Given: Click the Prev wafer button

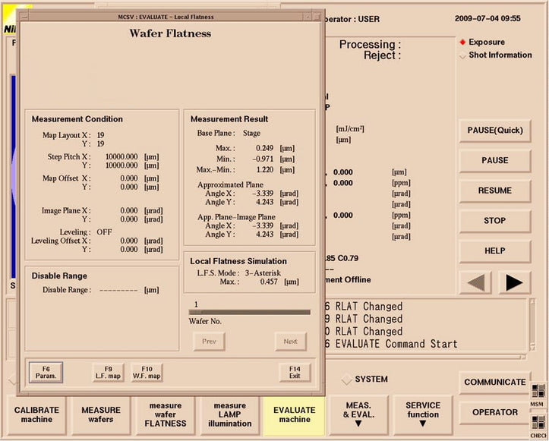Looking at the screenshot, I should (209, 342).
